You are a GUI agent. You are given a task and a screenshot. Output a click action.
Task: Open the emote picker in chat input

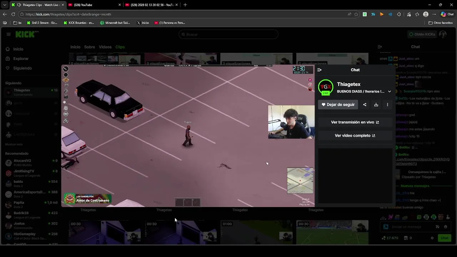(x=446, y=227)
